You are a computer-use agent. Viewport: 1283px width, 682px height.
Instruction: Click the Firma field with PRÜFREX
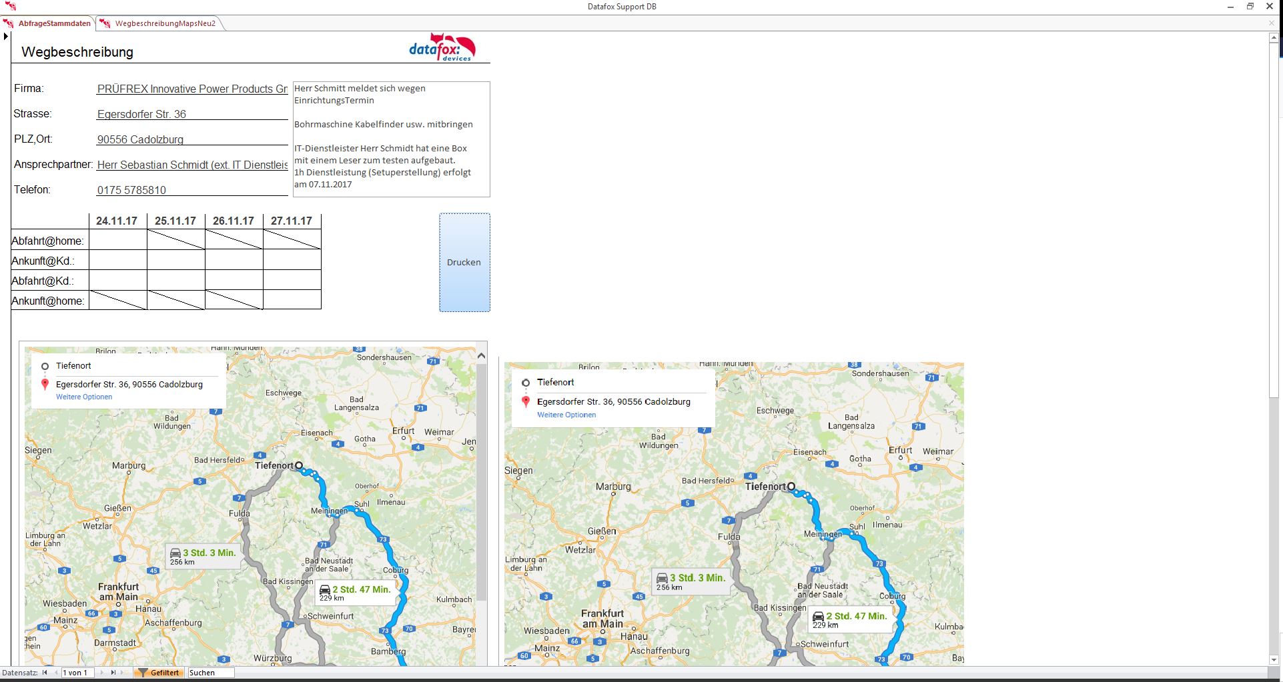[x=192, y=89]
